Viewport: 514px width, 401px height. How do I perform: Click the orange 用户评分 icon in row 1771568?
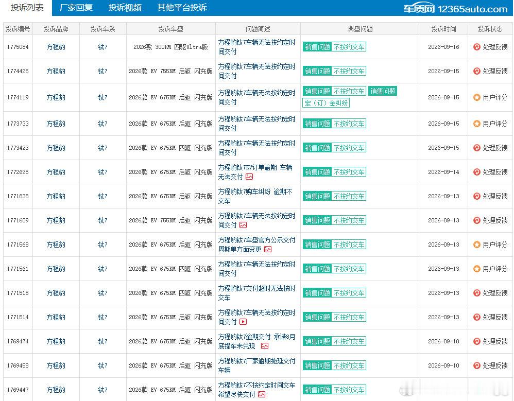tap(476, 245)
